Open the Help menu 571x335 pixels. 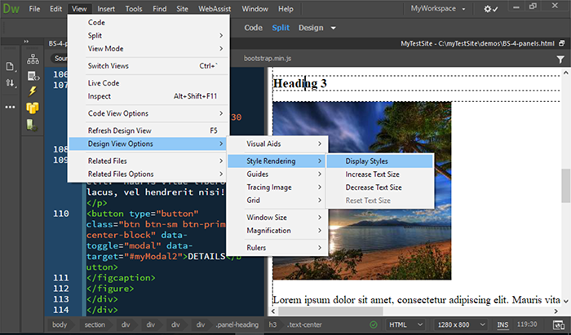point(285,9)
